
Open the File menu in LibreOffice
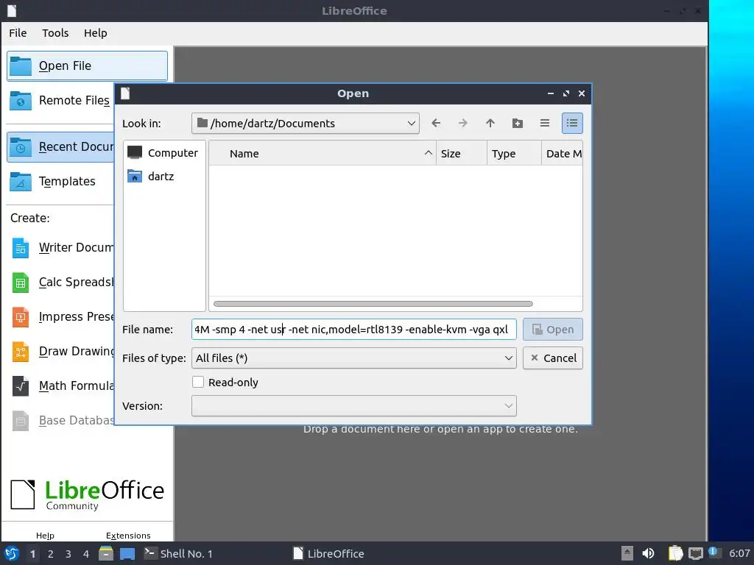[18, 33]
